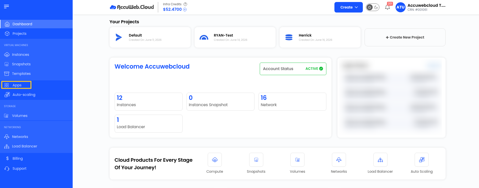Open the ATU account avatar

400,7
